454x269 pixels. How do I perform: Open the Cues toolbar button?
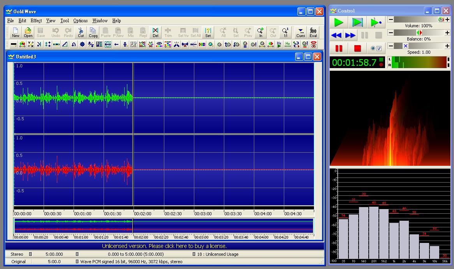click(301, 32)
